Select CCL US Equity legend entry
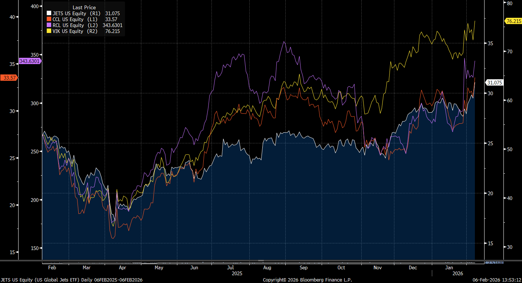The height and width of the screenshot is (283, 522). (x=69, y=20)
